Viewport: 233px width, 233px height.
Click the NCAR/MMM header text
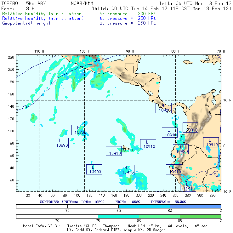(x=81, y=3)
